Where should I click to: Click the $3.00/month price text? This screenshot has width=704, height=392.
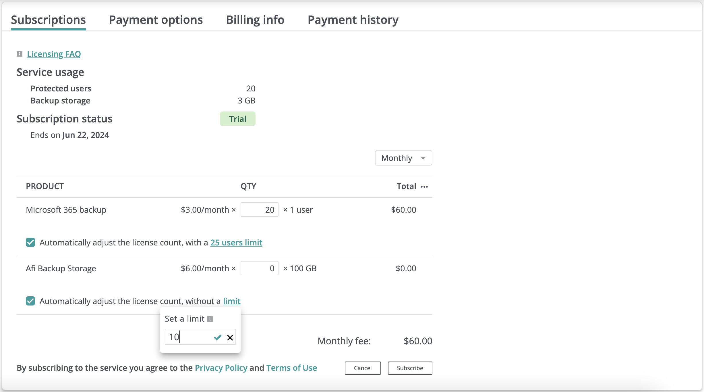point(205,210)
